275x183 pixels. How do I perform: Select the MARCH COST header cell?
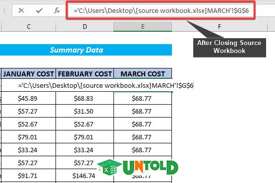(x=143, y=74)
